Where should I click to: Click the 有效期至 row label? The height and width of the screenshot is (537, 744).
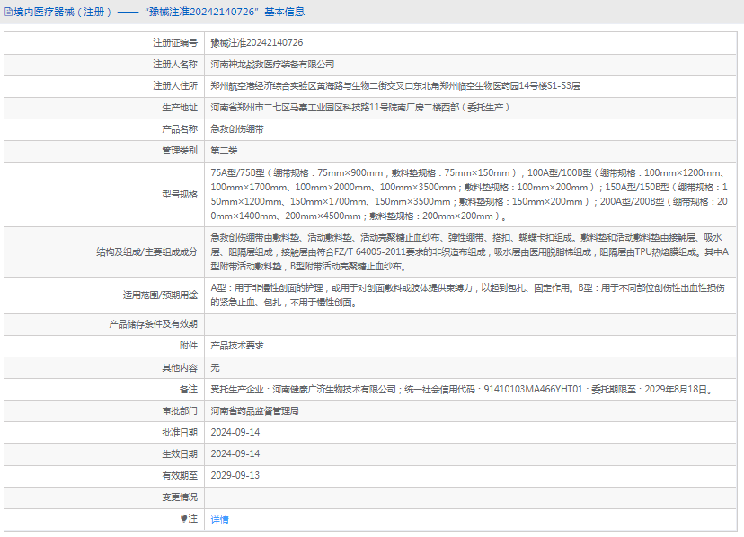(180, 475)
